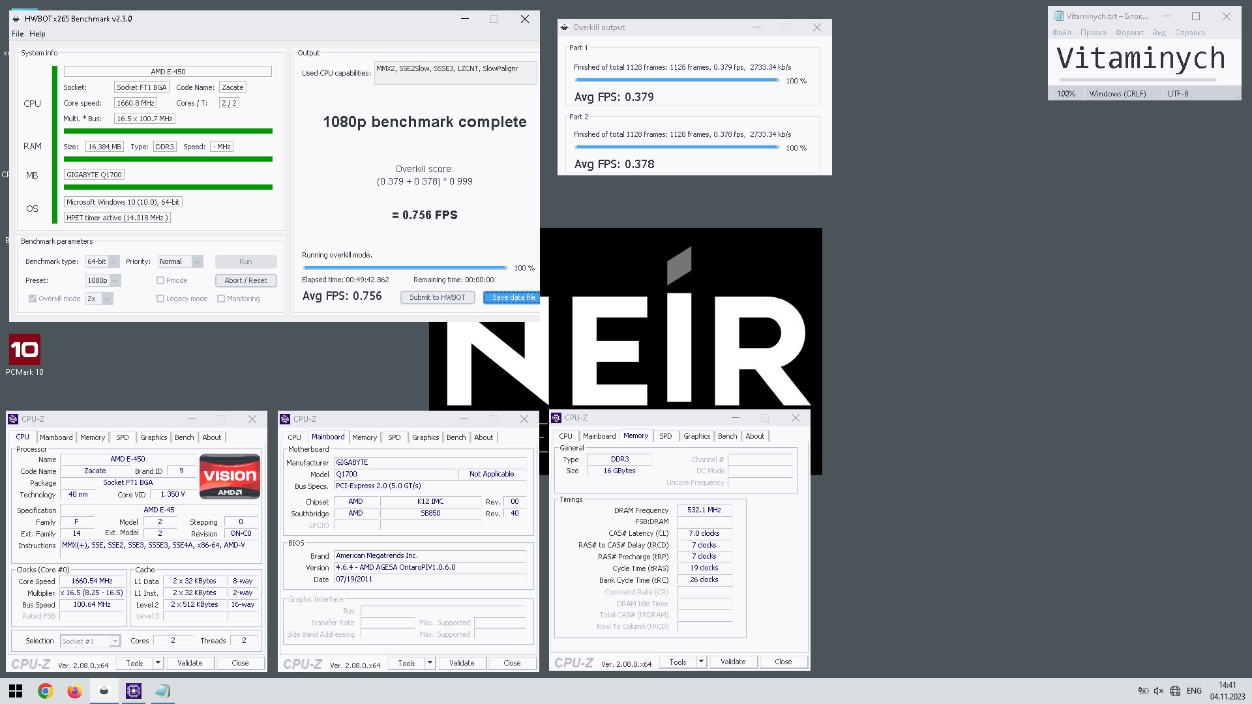Click the Submit to HWBOT button
The width and height of the screenshot is (1252, 704).
click(438, 297)
